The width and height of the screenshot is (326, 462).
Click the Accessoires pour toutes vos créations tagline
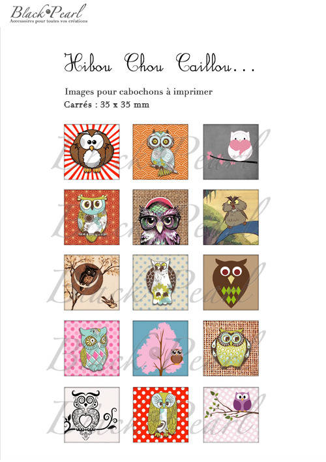coord(48,21)
